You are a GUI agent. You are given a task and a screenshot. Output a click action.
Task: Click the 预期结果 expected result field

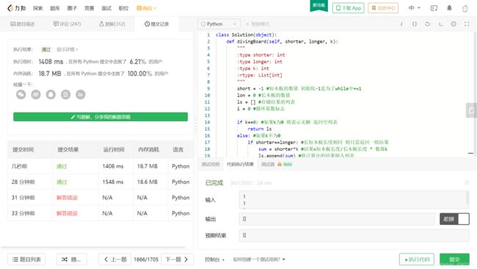[354, 235]
